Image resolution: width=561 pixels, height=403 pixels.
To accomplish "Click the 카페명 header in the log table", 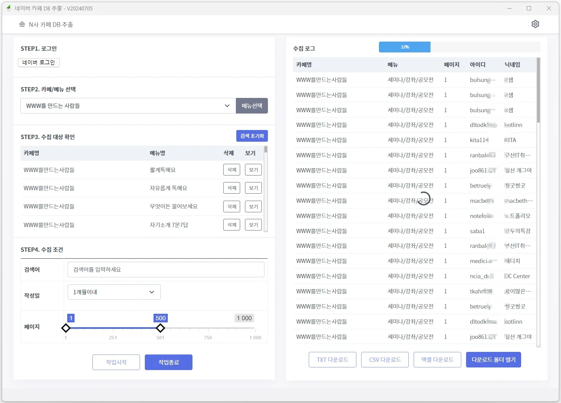I will click(x=304, y=65).
